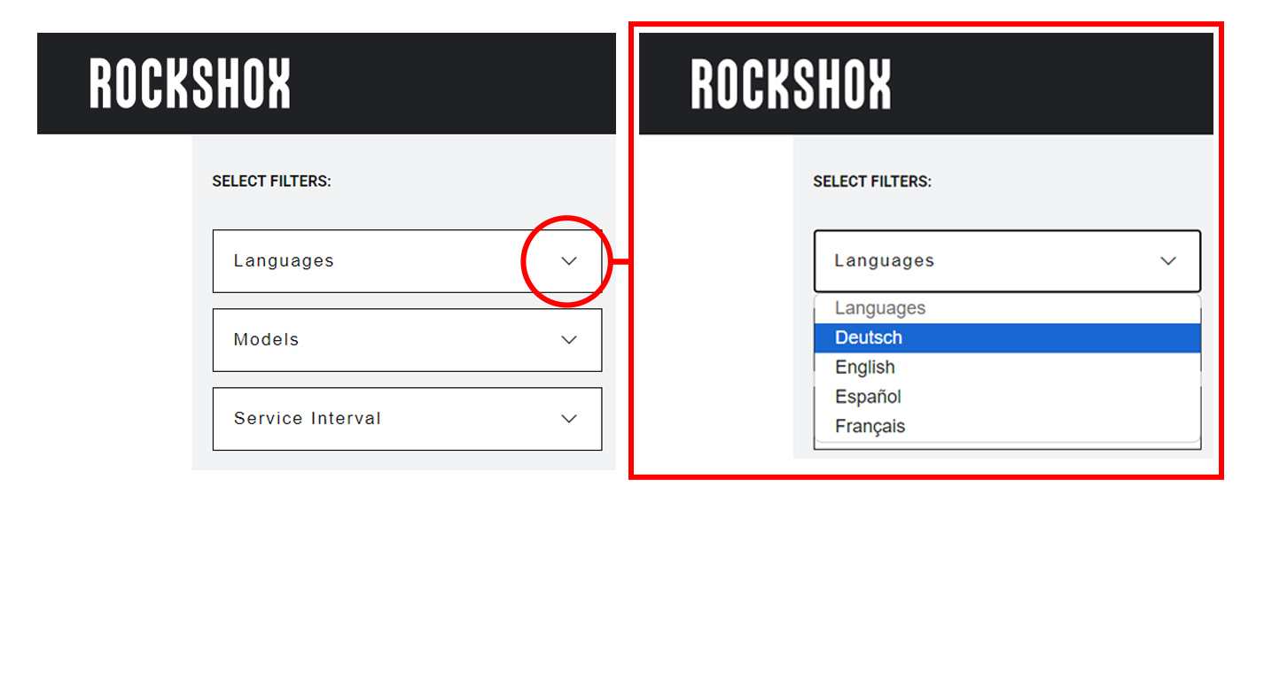Click SELECT FILTERS heading above collapsed dropdowns
Viewport: 1264px width, 673px height.
271,182
